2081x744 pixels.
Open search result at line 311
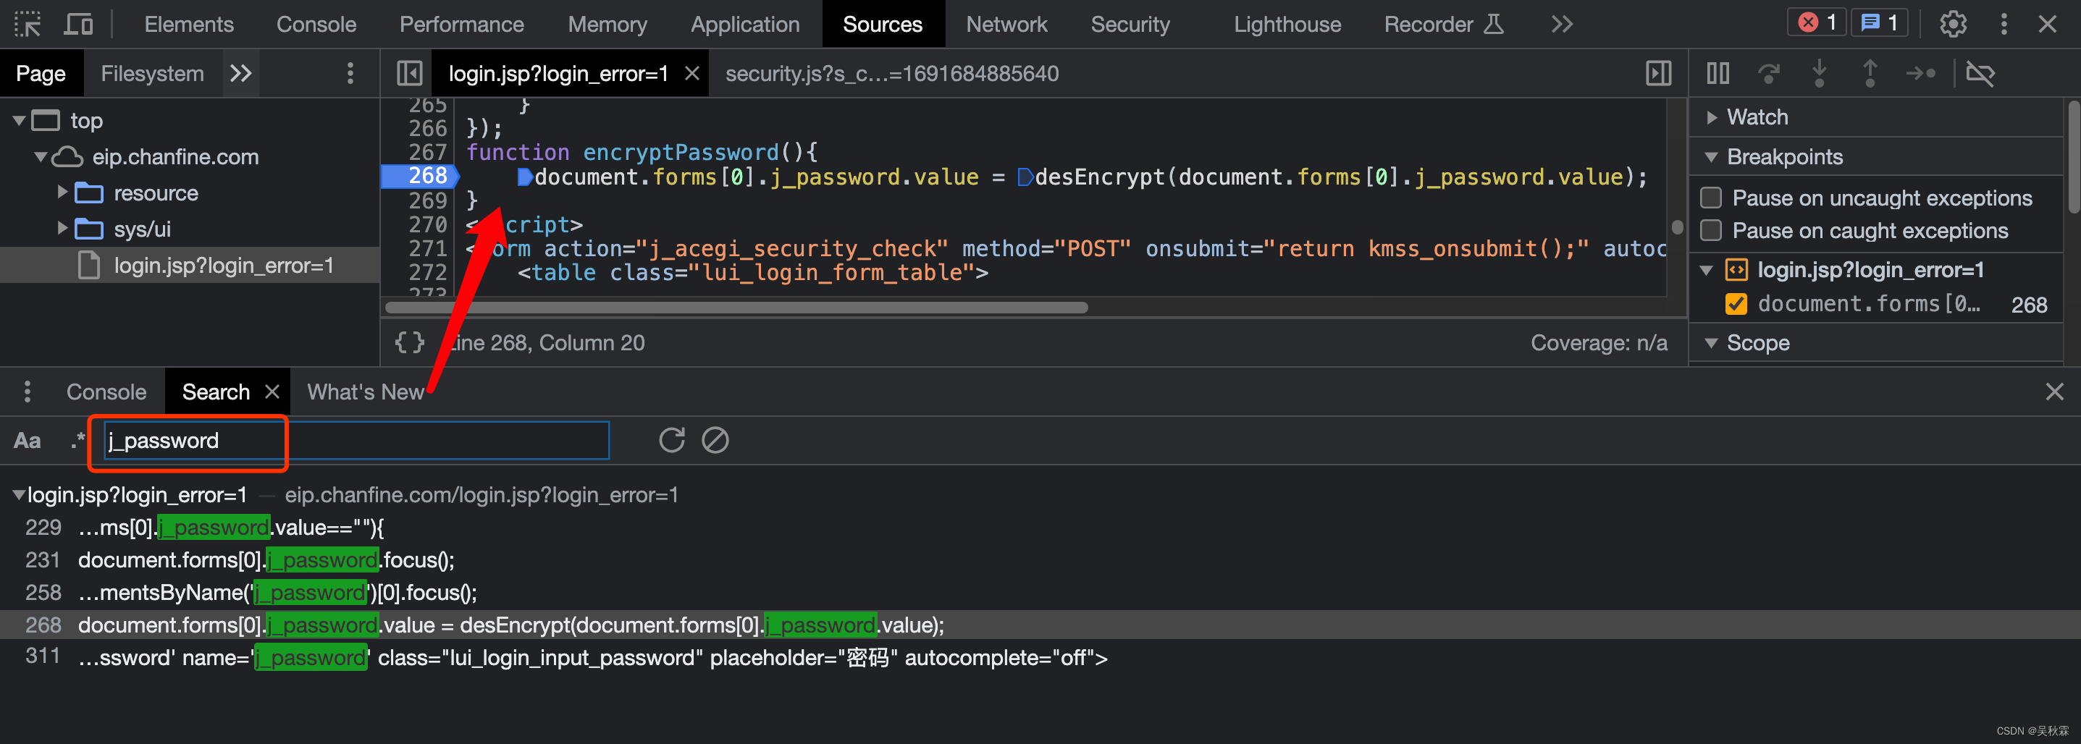coord(1040,656)
